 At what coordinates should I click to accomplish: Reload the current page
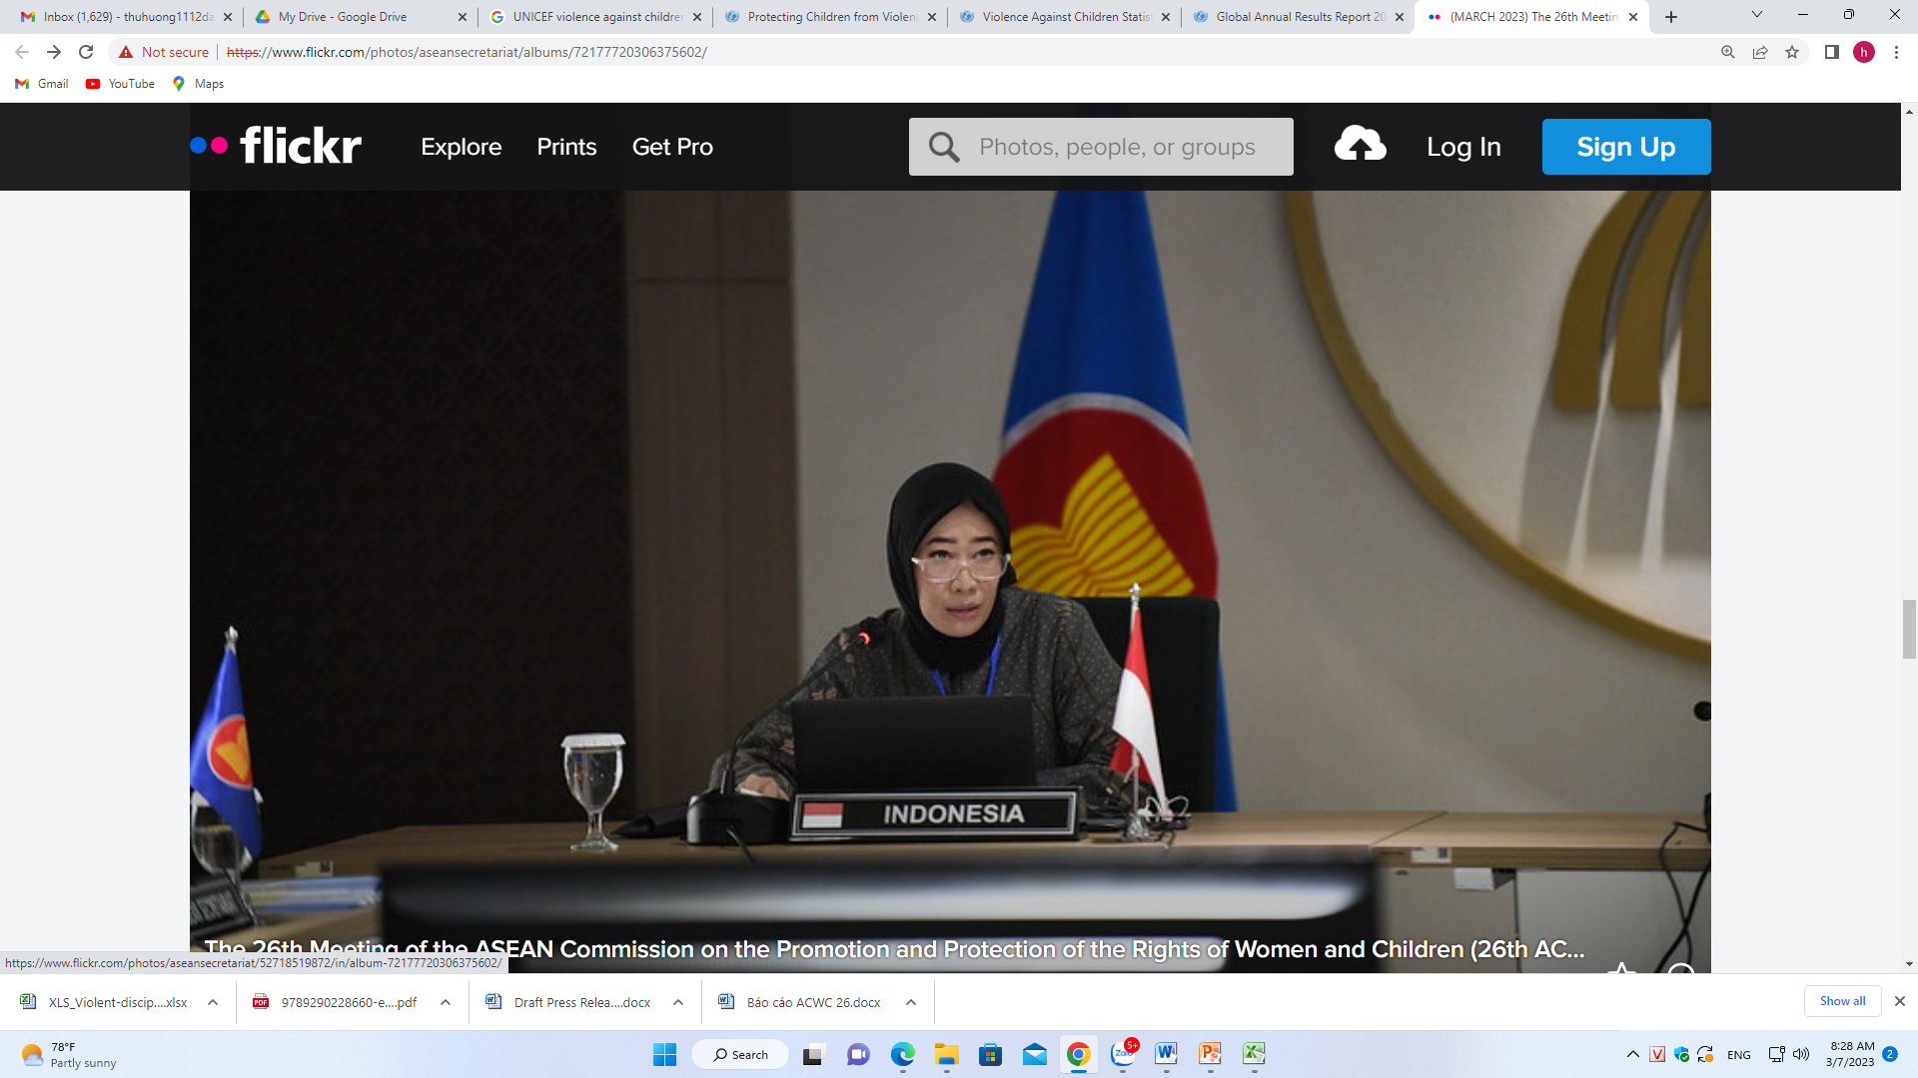point(86,52)
